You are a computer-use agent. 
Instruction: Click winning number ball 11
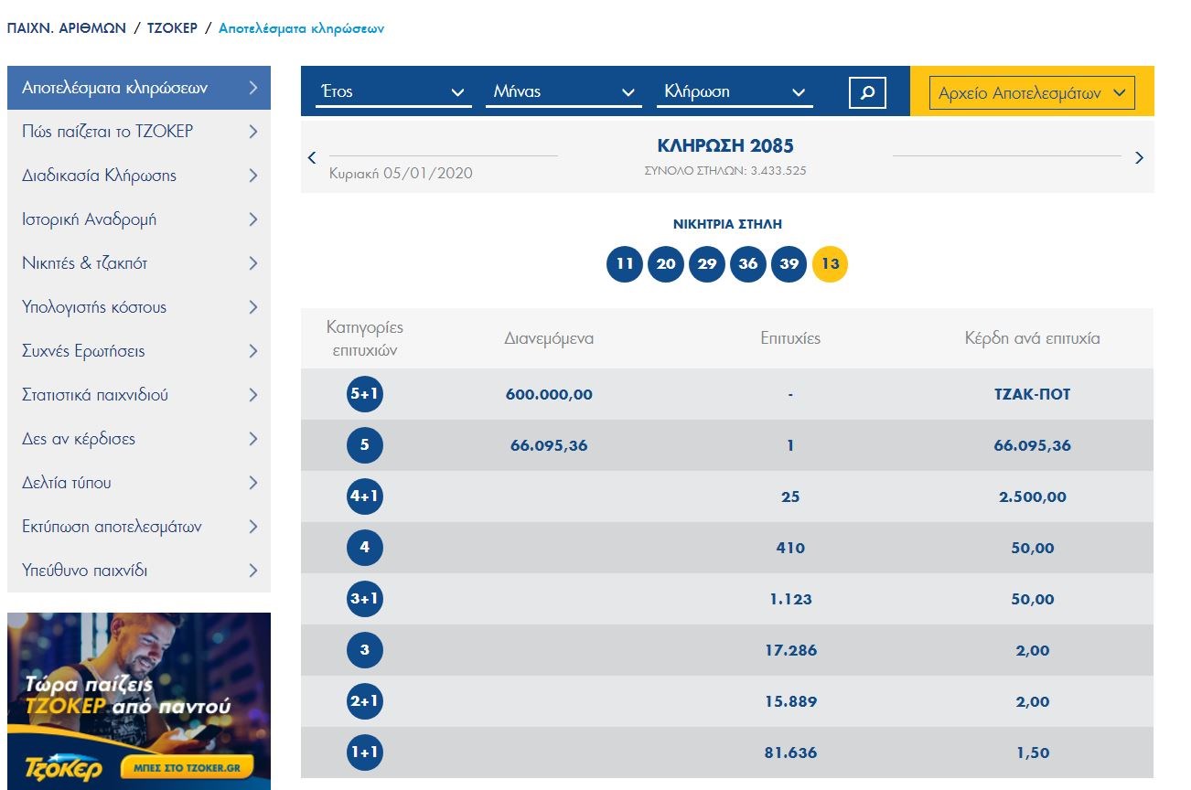pos(625,264)
